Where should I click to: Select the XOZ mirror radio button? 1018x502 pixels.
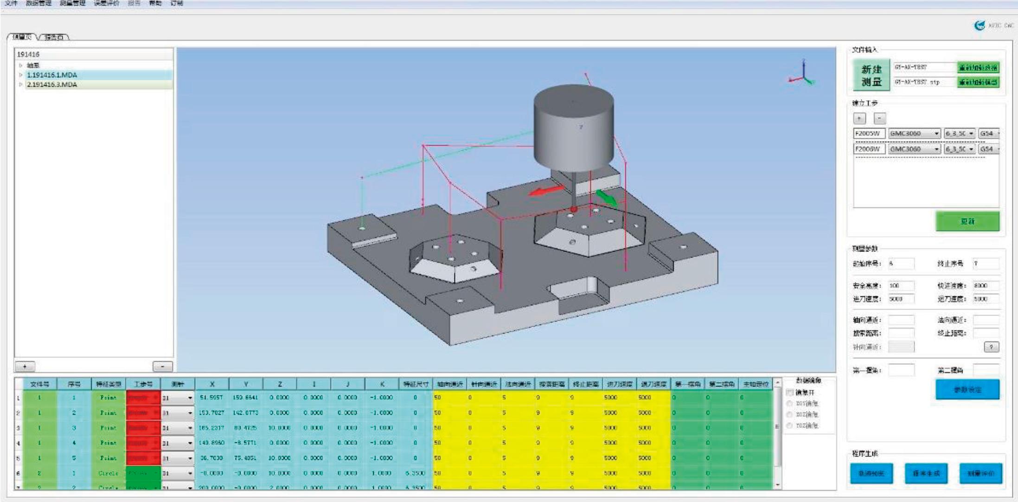coord(789,414)
